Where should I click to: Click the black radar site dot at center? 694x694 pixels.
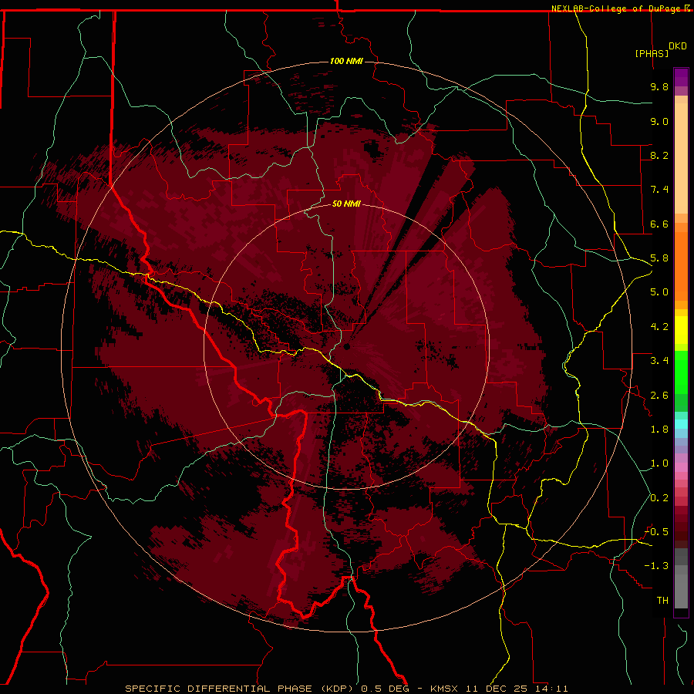point(346,346)
